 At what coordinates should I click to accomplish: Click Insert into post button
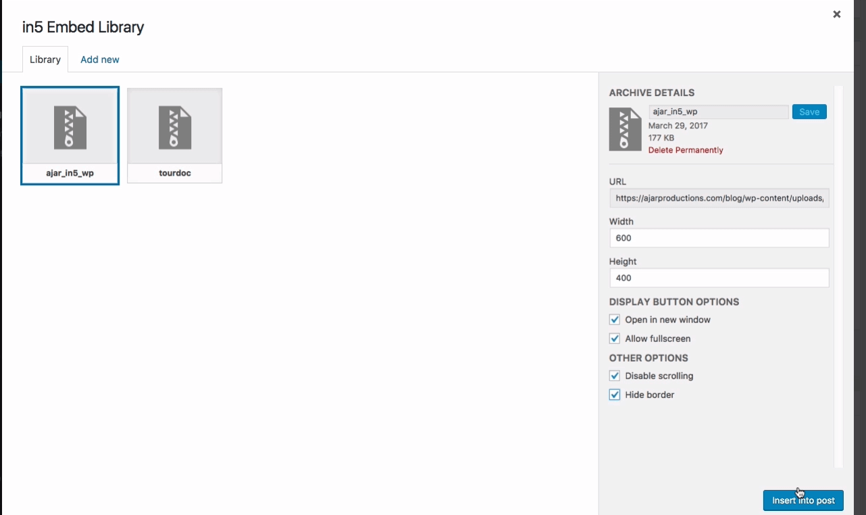(803, 500)
